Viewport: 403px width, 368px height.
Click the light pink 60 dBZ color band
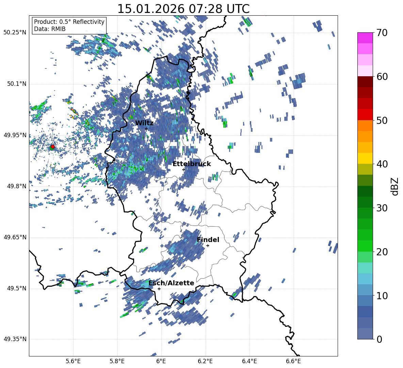(365, 71)
